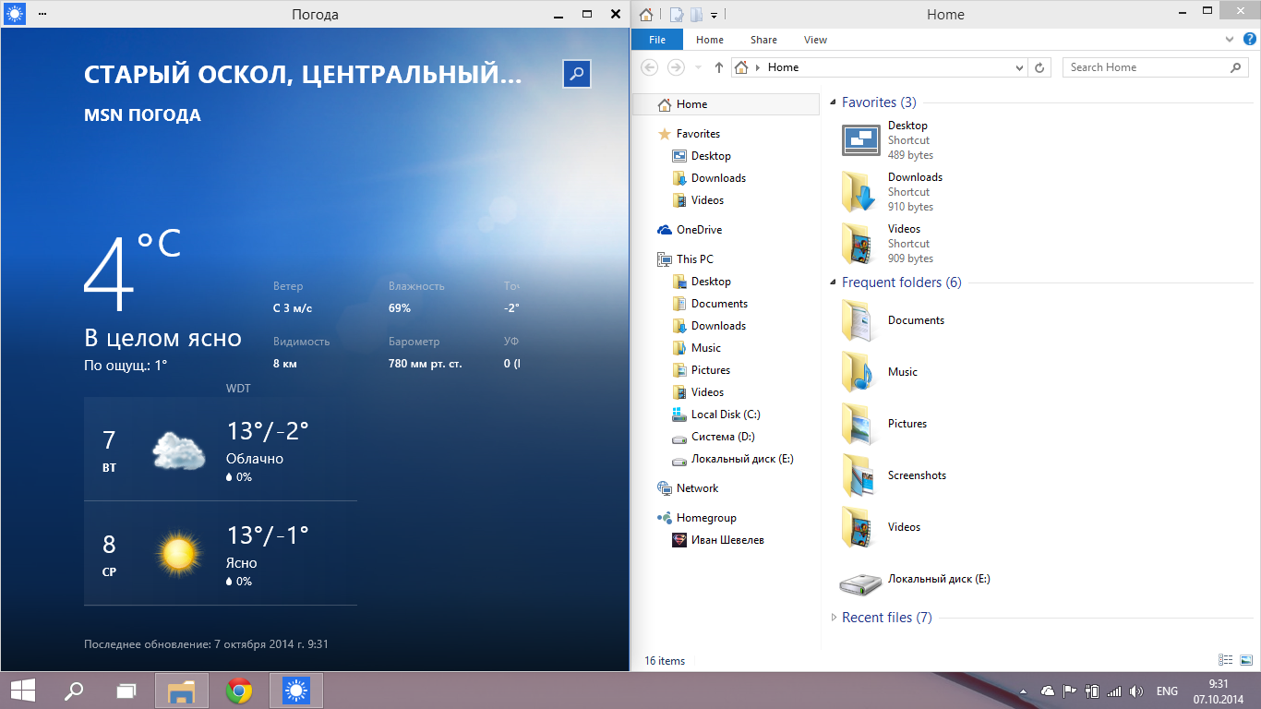The width and height of the screenshot is (1261, 709).
Task: Click the Explorer address bar
Action: tap(879, 67)
